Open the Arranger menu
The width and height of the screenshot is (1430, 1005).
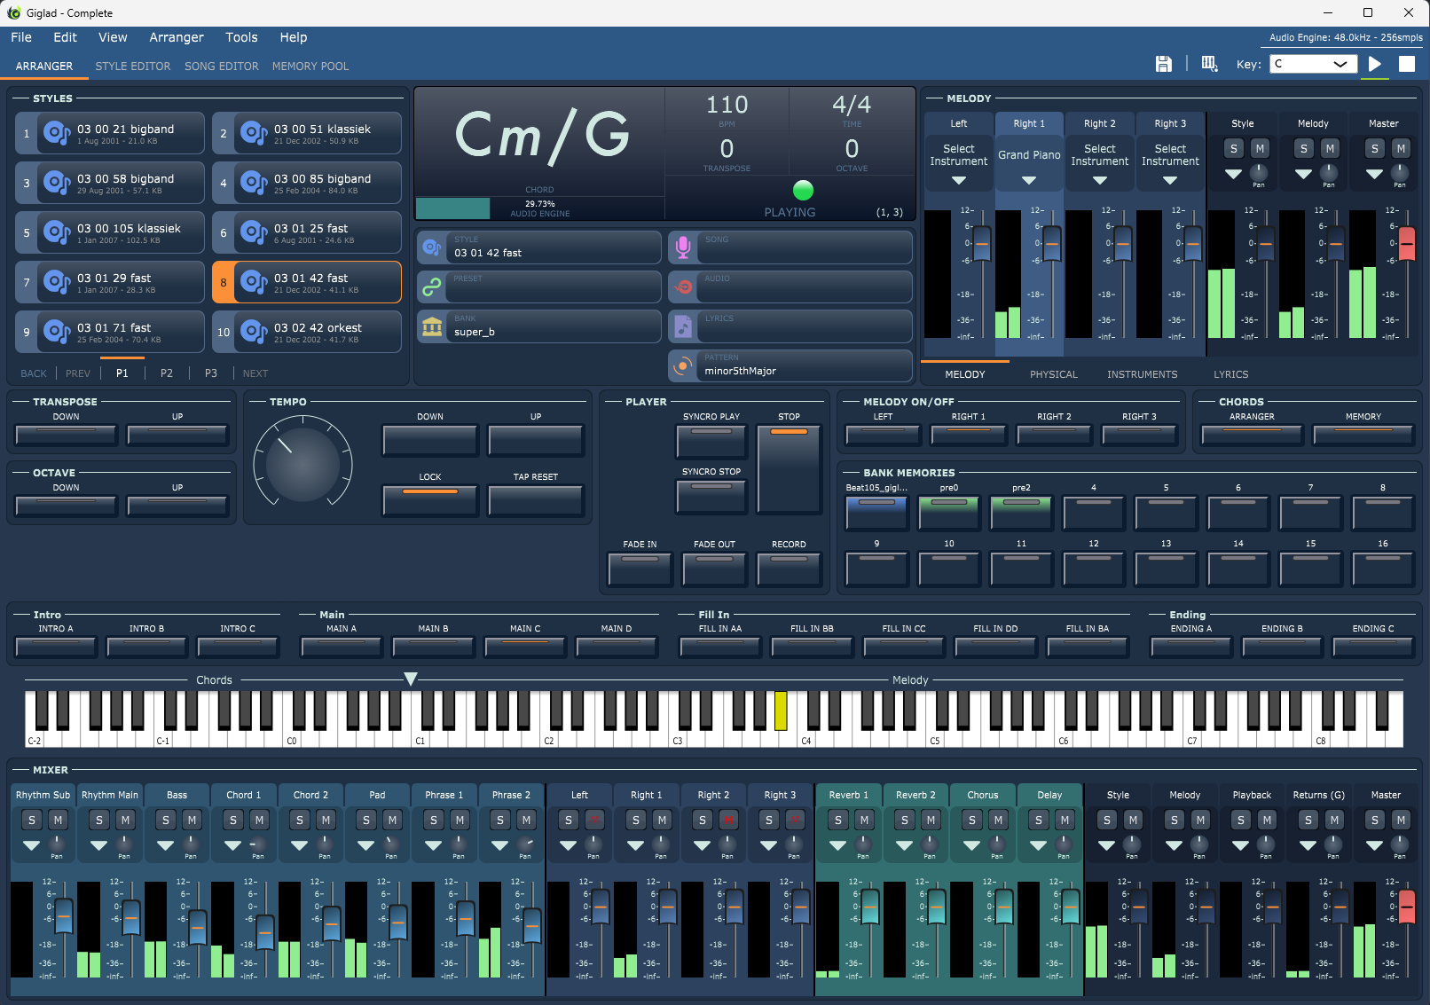coord(177,37)
